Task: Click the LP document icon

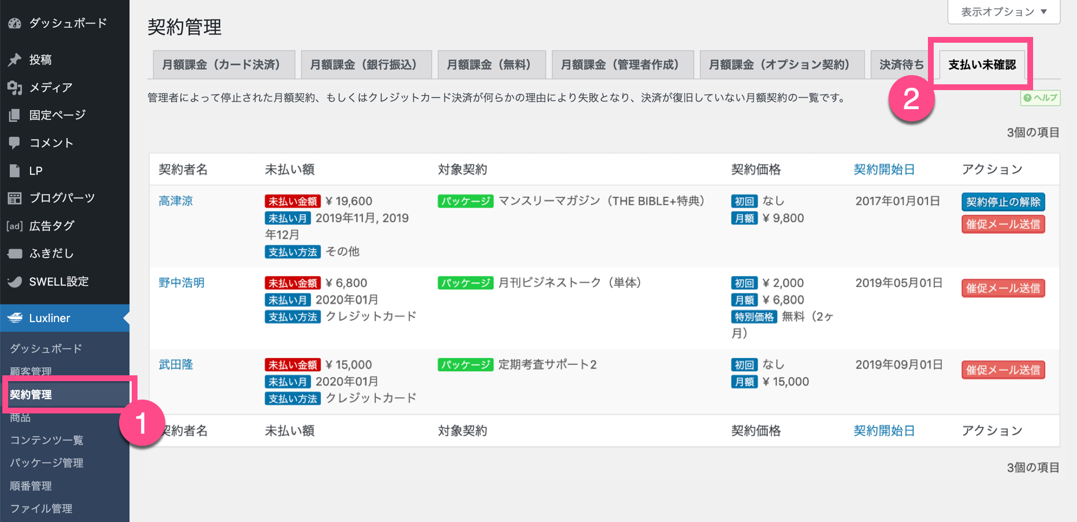Action: (x=14, y=170)
